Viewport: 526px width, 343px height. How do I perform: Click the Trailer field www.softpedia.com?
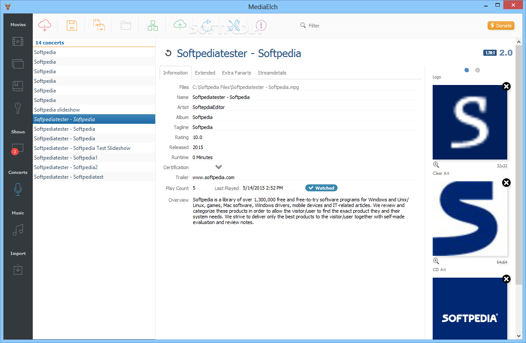tap(304, 177)
